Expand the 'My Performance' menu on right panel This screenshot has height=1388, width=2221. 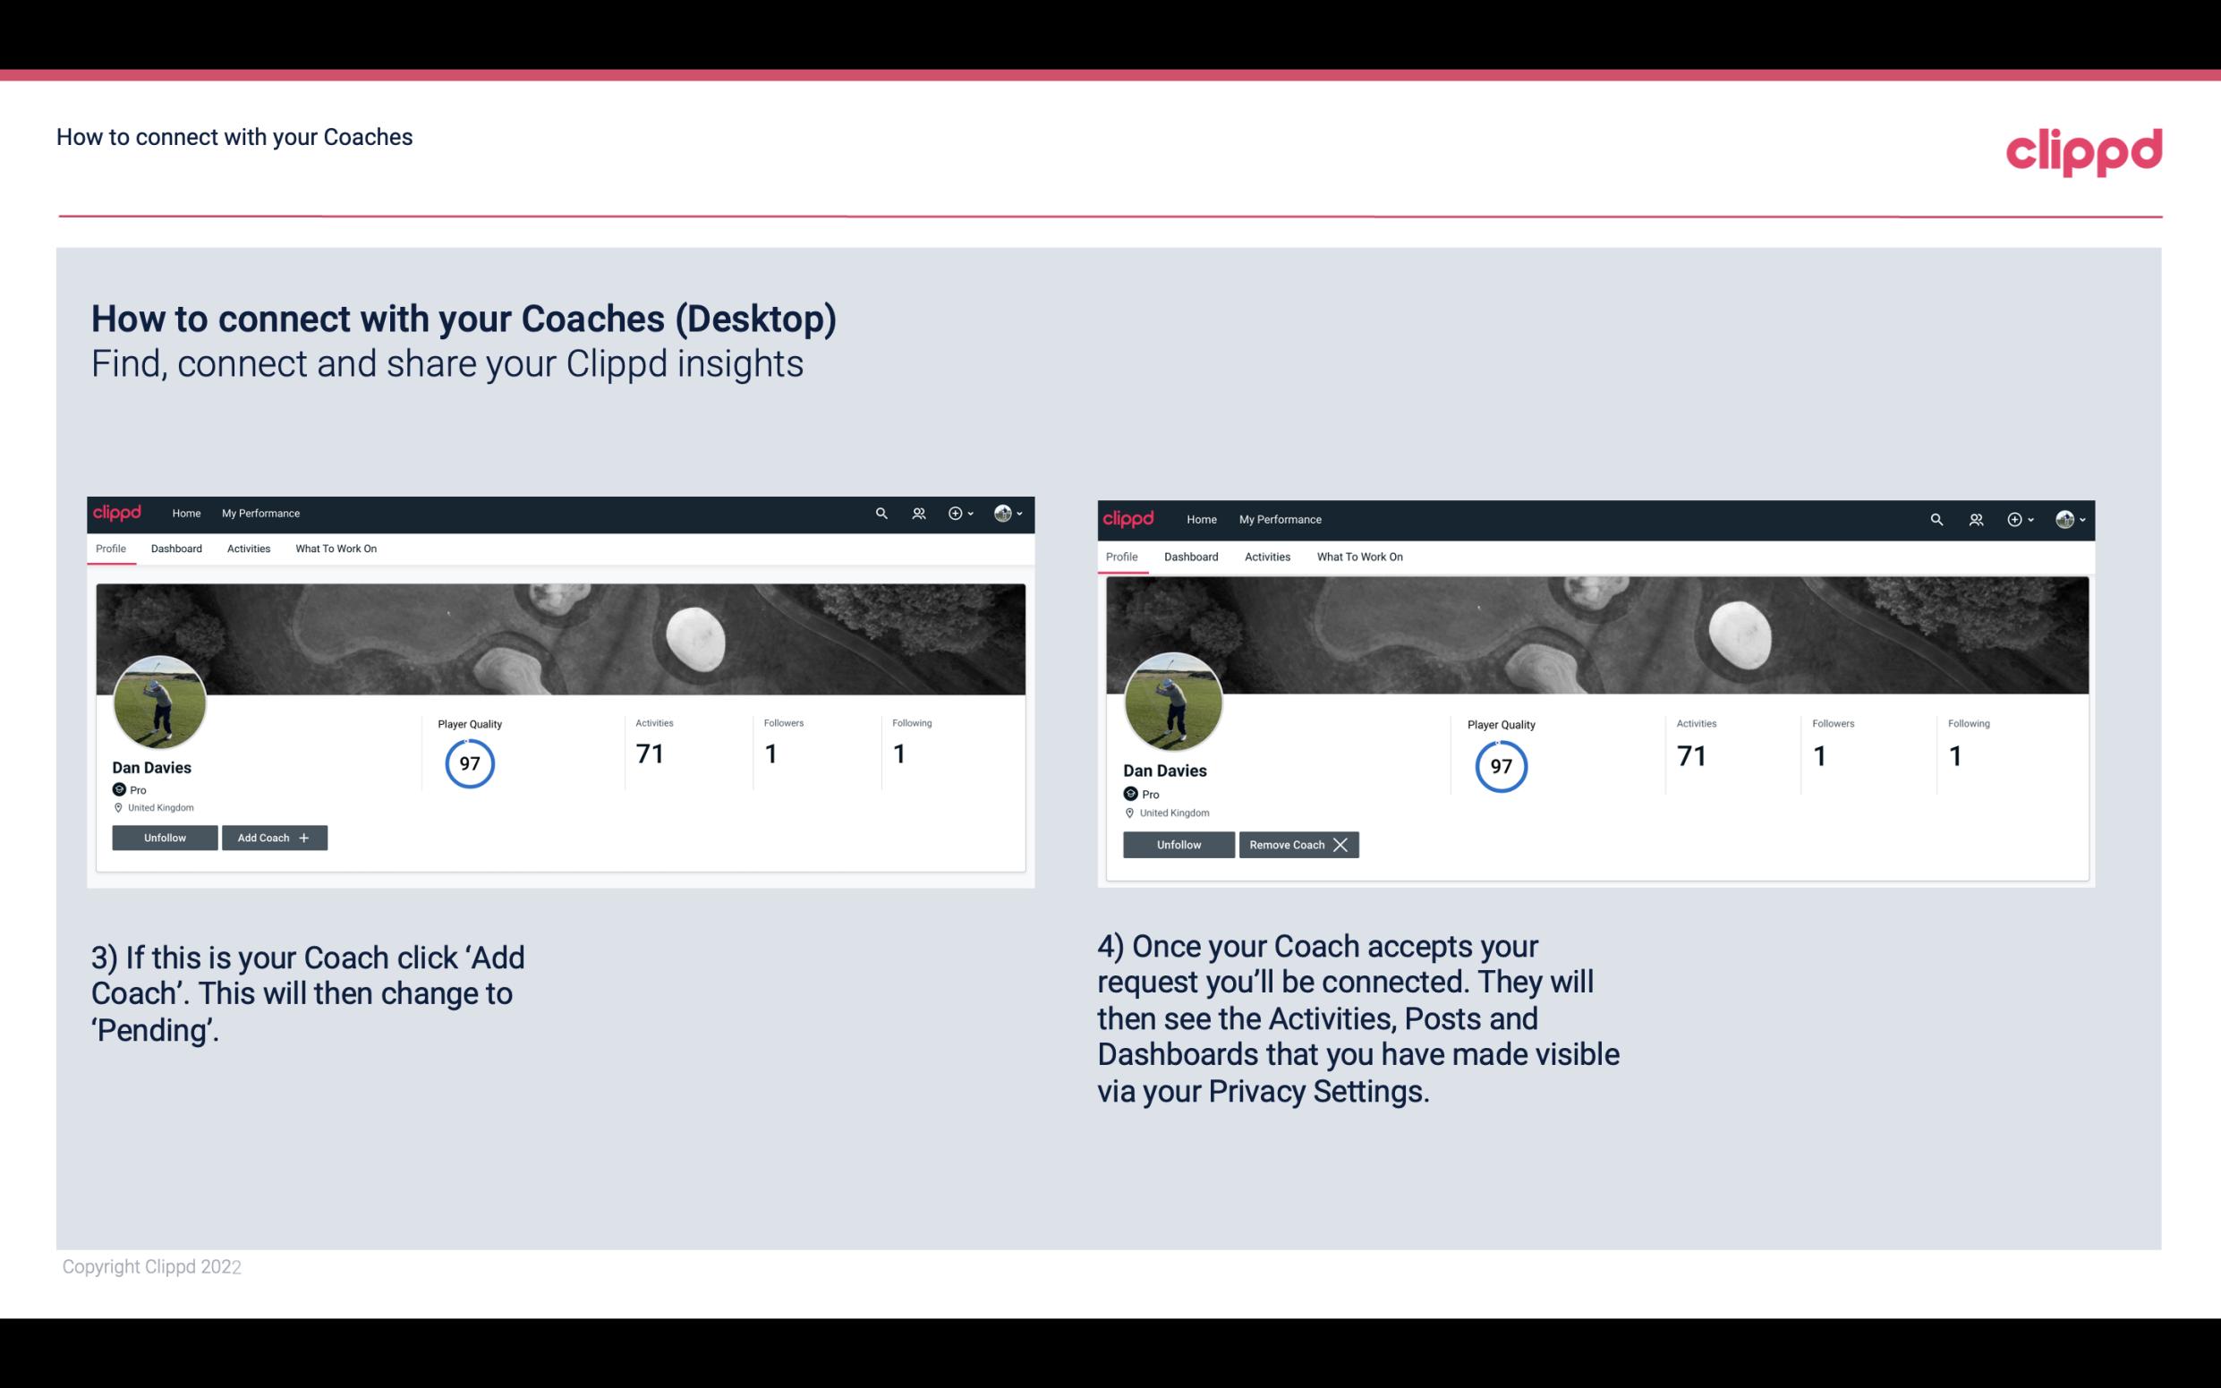(1281, 518)
